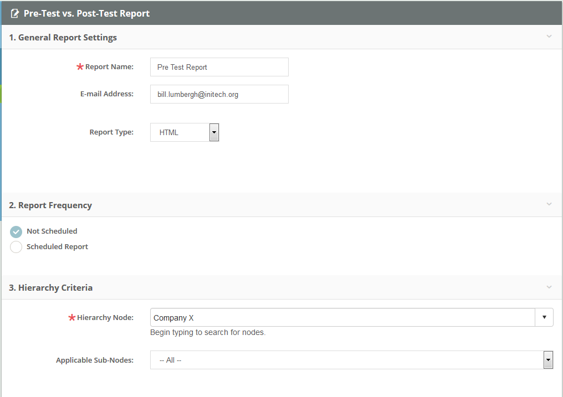Image resolution: width=563 pixels, height=397 pixels.
Task: Click the Hierarchy Criteria section heading
Action: pos(51,288)
